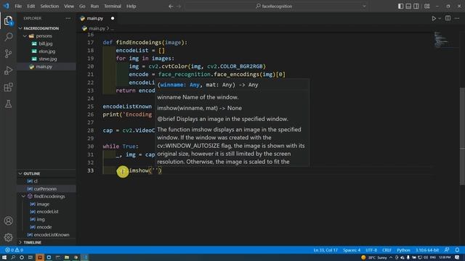Image resolution: width=465 pixels, height=261 pixels.
Task: Toggle the bottom panel layout icon
Action: [408, 7]
